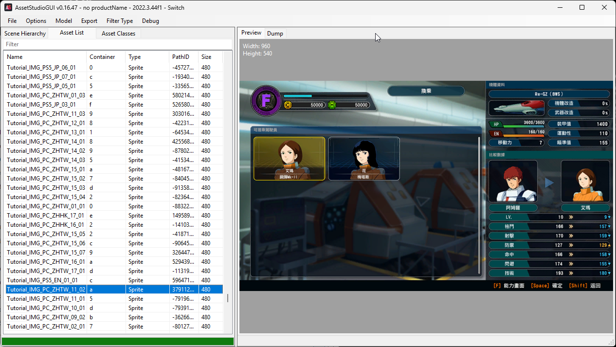Sort asset list by Name column header
Screen dimensions: 616x347
coord(45,57)
